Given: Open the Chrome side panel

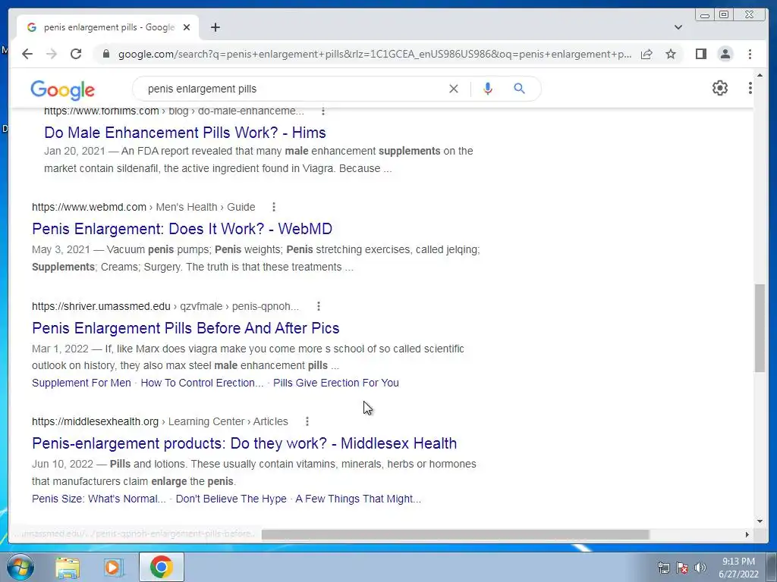Looking at the screenshot, I should pyautogui.click(x=700, y=54).
